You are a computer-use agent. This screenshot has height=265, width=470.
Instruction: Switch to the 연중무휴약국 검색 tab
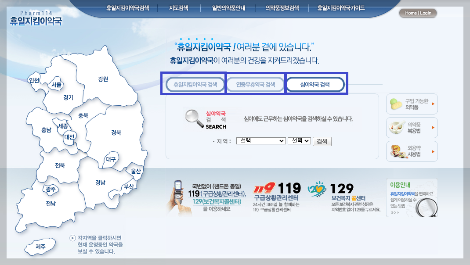pos(256,83)
